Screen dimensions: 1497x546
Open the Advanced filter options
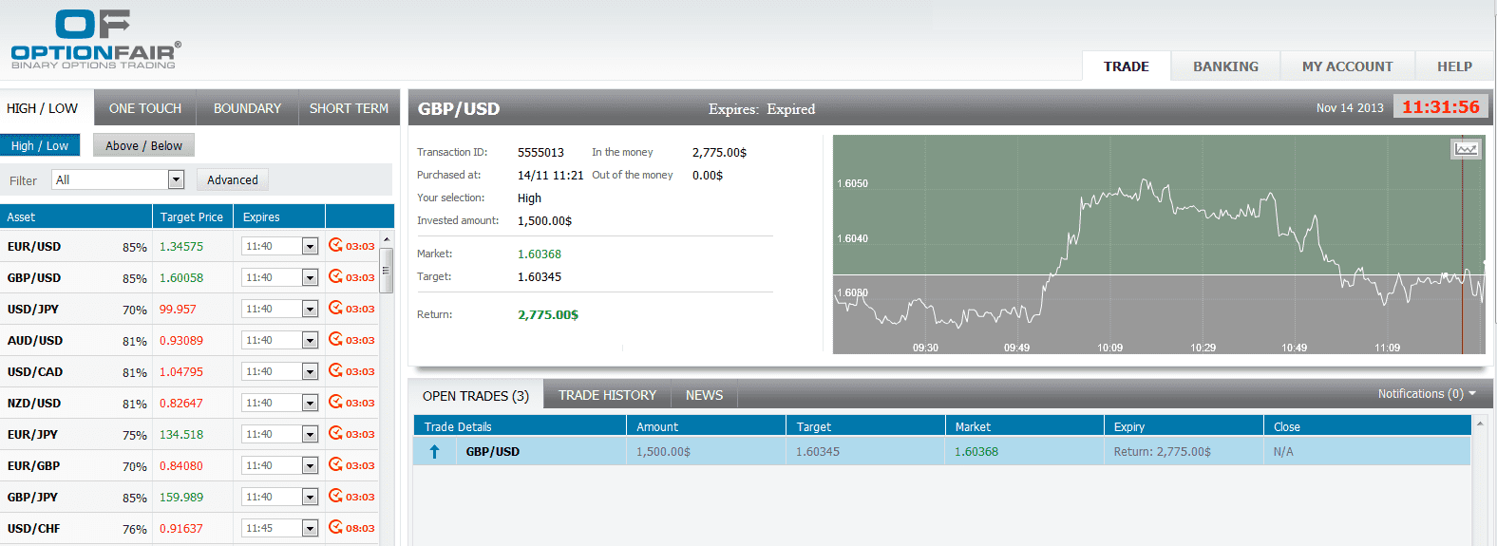(232, 179)
